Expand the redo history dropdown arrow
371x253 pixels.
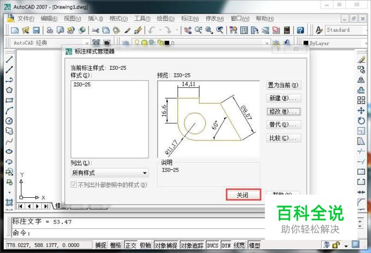coord(176,30)
